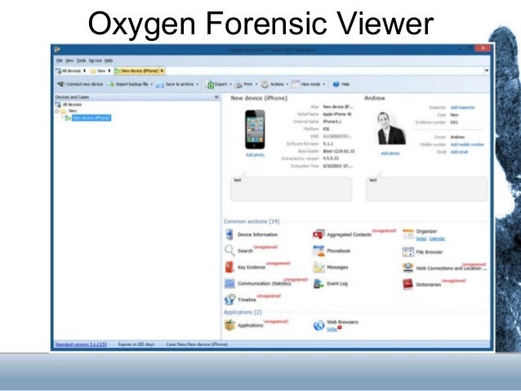
Task: Click the Export toolbar icon
Action: click(x=211, y=85)
